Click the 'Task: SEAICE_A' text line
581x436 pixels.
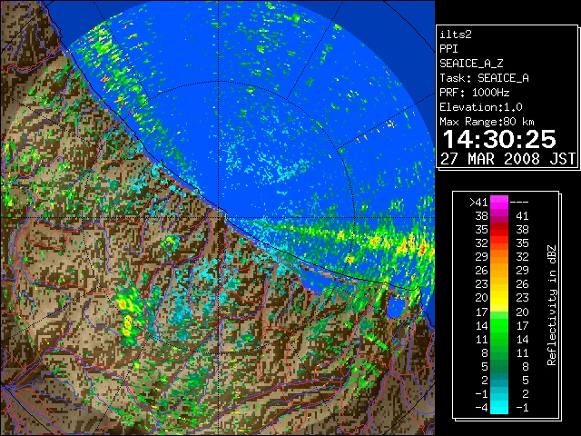[x=484, y=78]
